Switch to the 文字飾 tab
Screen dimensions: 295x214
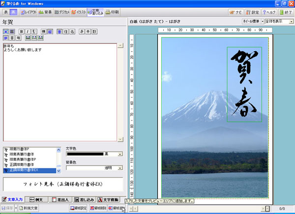[x=108, y=199]
